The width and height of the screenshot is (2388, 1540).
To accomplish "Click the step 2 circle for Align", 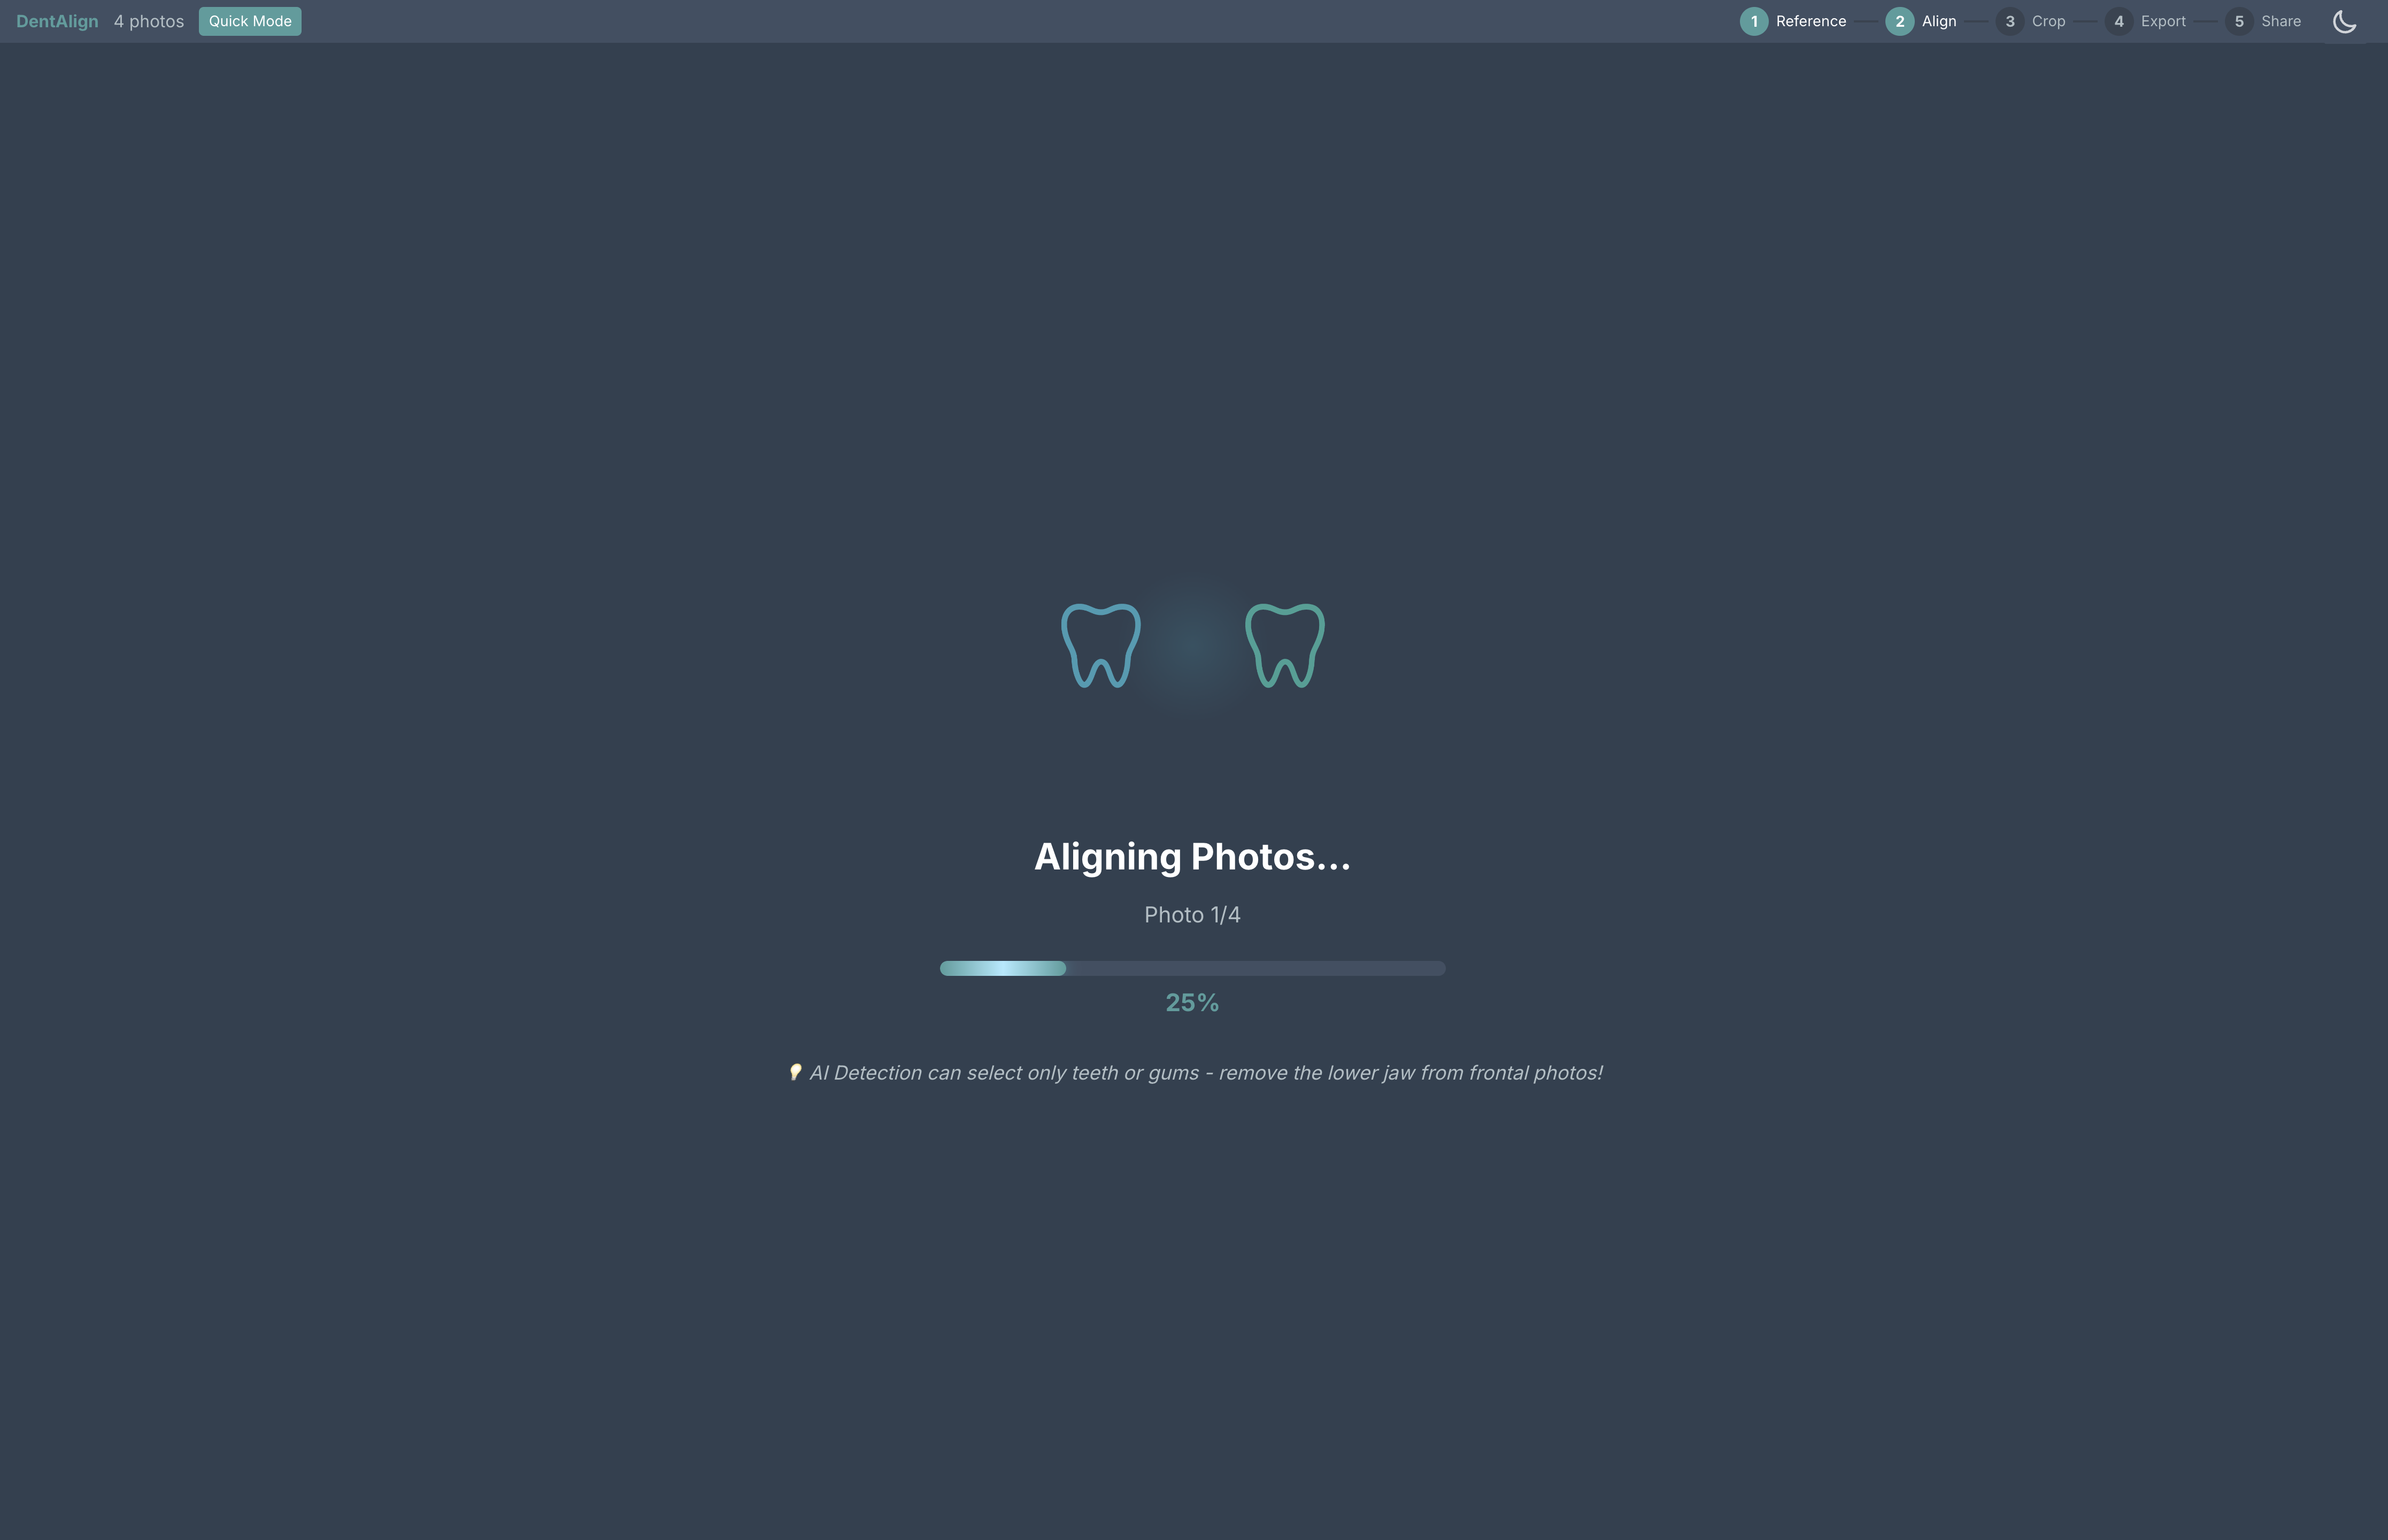I will [x=1899, y=22].
